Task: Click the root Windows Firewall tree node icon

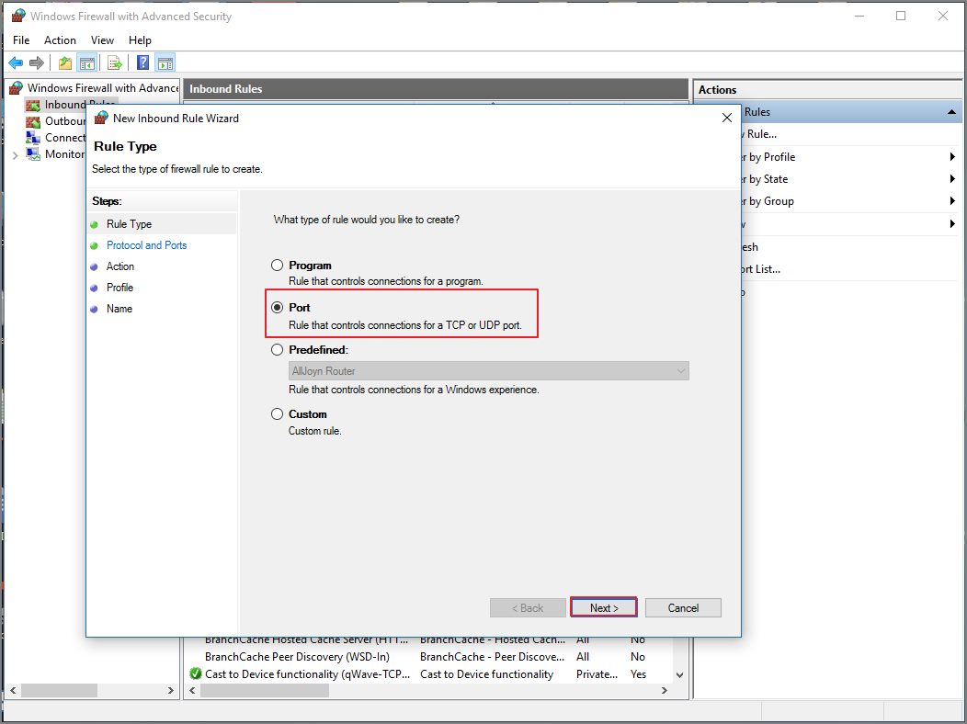Action: point(17,88)
